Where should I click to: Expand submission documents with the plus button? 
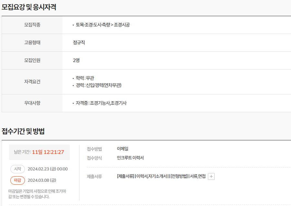(211, 176)
